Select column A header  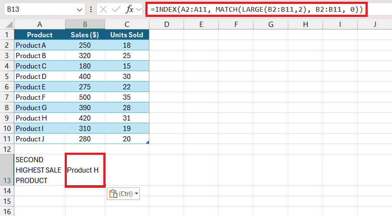click(x=40, y=24)
